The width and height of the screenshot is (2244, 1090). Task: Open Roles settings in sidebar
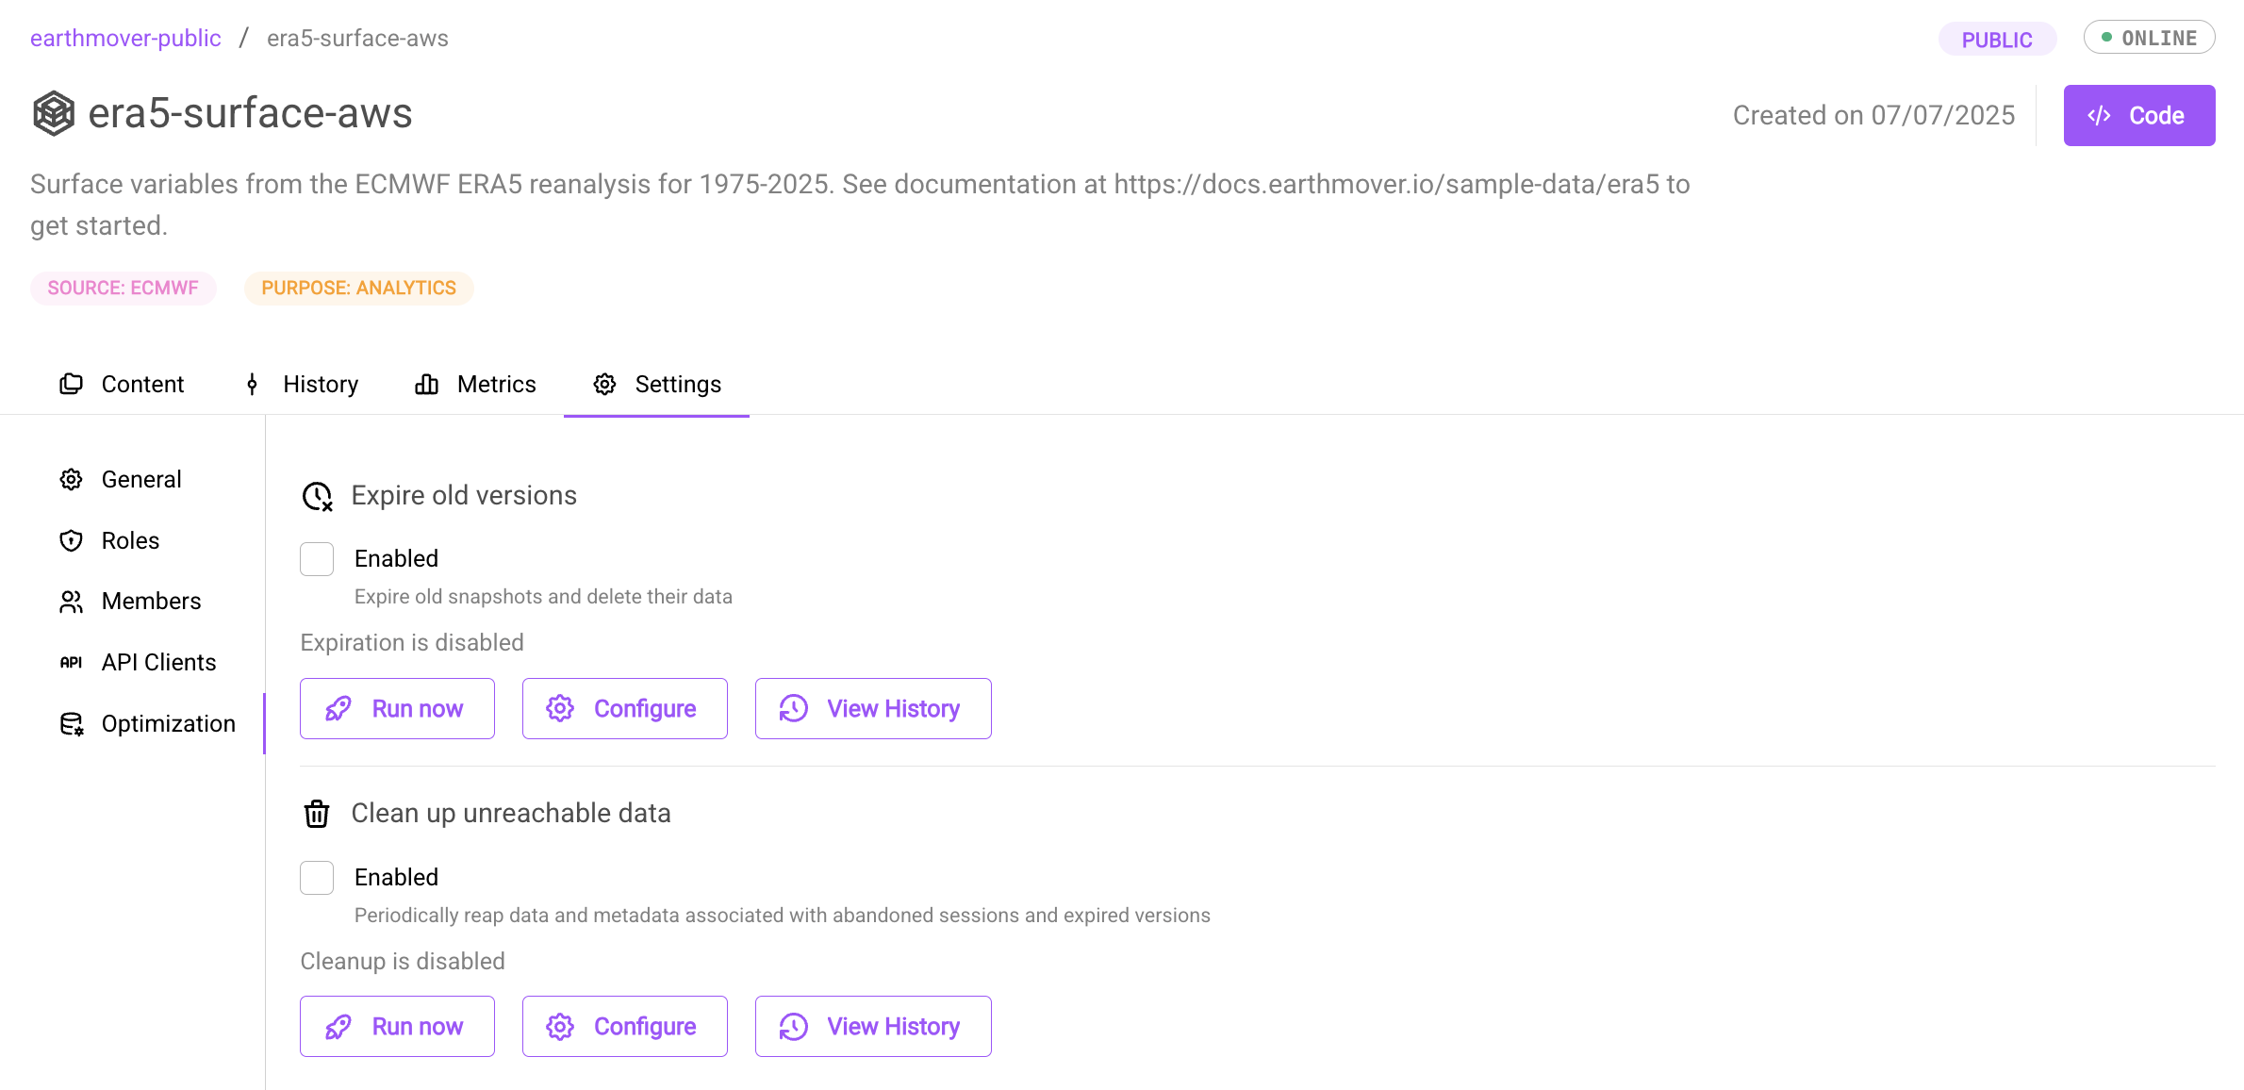(131, 540)
